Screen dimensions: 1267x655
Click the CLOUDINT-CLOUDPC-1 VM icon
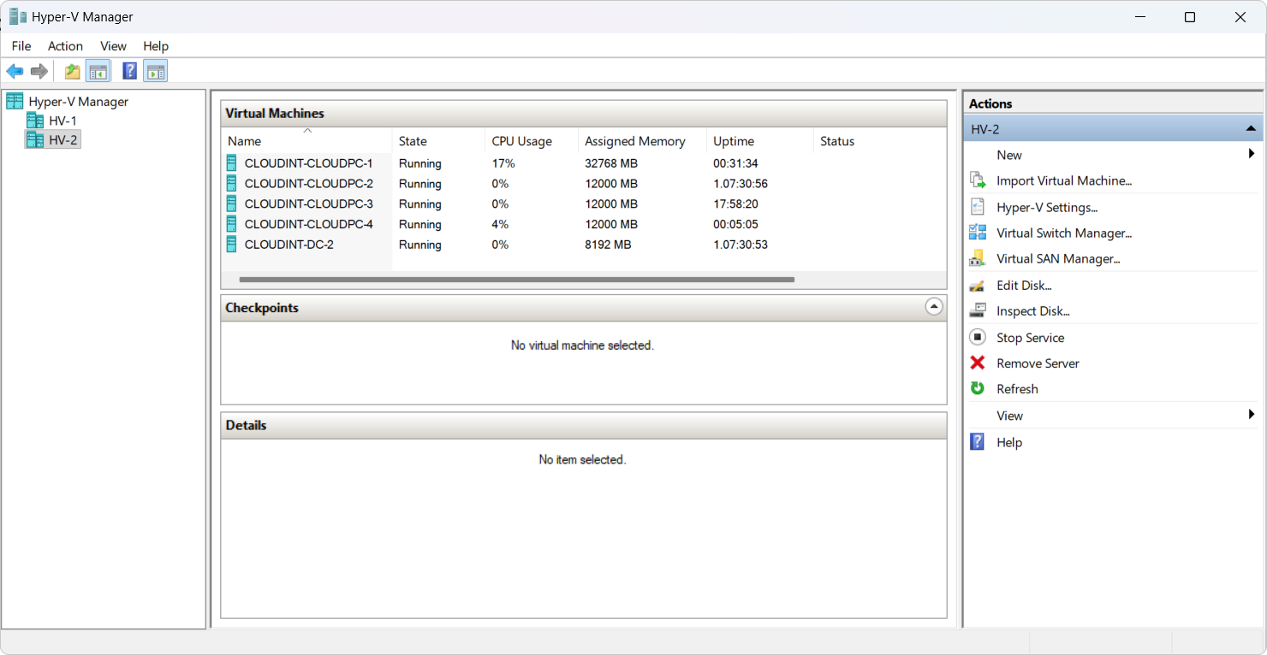click(232, 162)
